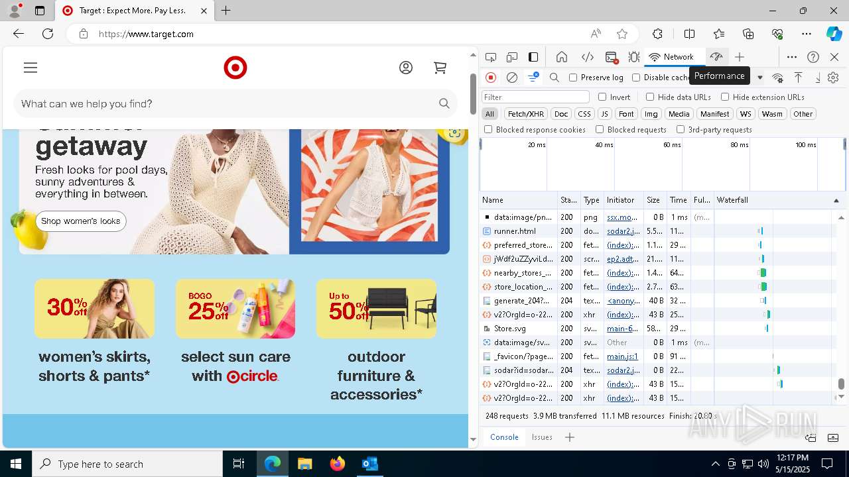The height and width of the screenshot is (477, 849).
Task: Click the webpage vertical scrollbar thumb
Action: coord(473,93)
